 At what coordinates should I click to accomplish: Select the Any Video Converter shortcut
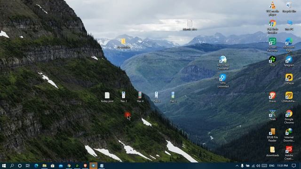tap(223, 62)
